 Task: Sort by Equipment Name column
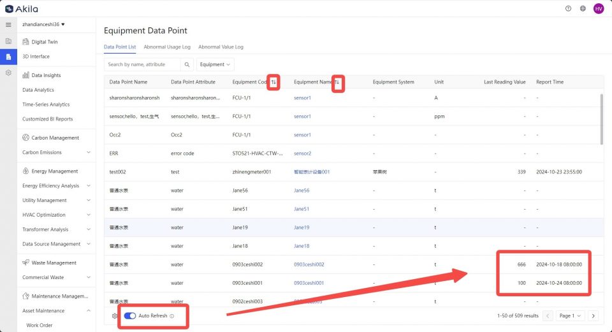pyautogui.click(x=337, y=82)
